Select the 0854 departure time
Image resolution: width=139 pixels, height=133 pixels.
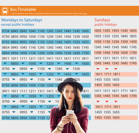[x=6, y=48]
